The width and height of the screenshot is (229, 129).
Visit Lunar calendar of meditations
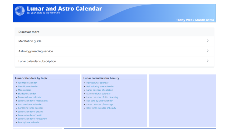tap(33, 101)
